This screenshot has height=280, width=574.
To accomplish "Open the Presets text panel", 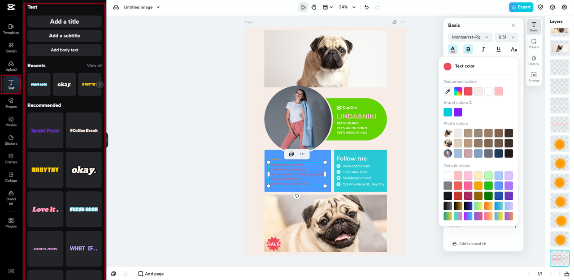I will coord(534,43).
